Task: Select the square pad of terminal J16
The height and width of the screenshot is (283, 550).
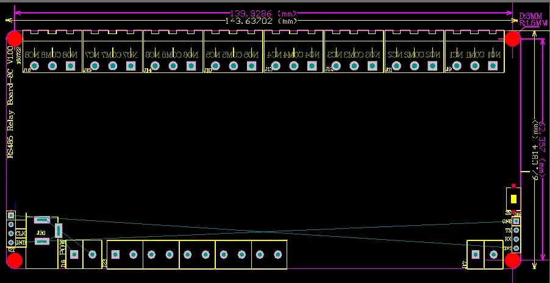Action: coord(71,66)
